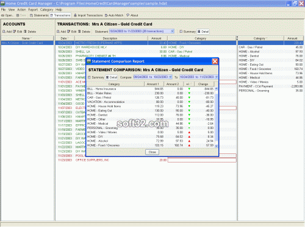Viewport: 305px width, 227px height.
Task: Select PAYMENT - CCd Payment summary row
Action: [x=270, y=86]
